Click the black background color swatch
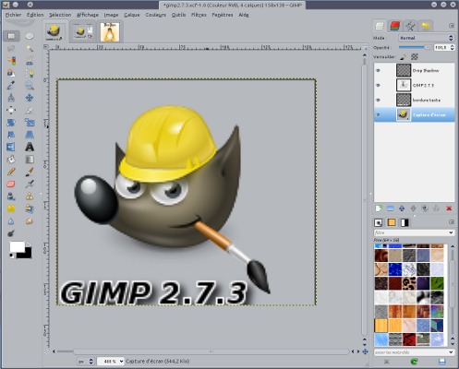This screenshot has height=369, width=459. point(27,255)
